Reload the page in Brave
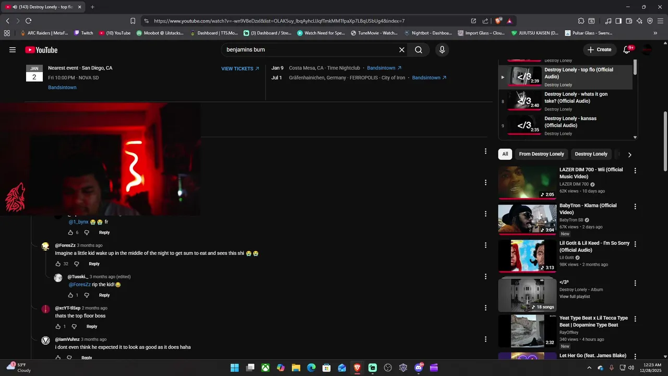This screenshot has width=668, height=376. click(x=28, y=21)
